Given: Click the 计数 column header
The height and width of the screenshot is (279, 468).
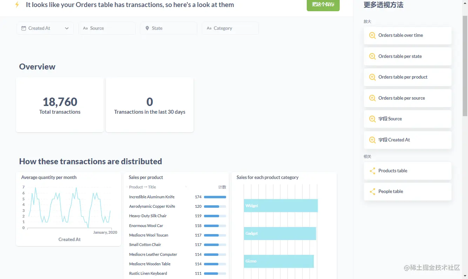Looking at the screenshot, I should (222, 187).
